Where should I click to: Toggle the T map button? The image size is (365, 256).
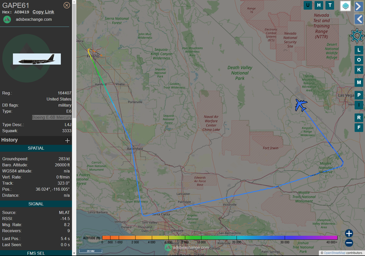click(x=330, y=5)
